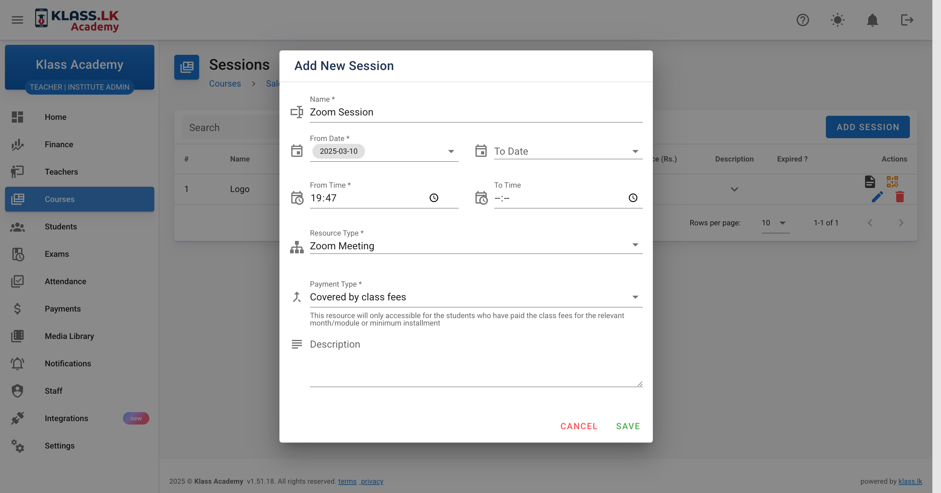
Task: Toggle light/dark theme sun icon
Action: pos(837,20)
